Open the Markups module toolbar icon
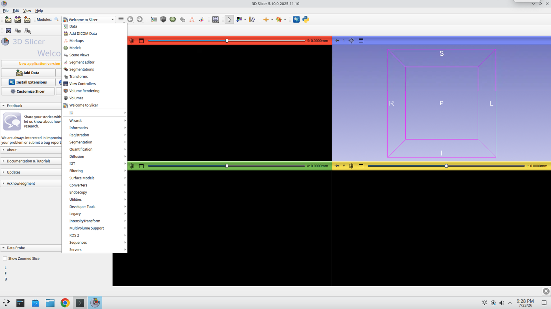The height and width of the screenshot is (309, 551). [x=192, y=20]
